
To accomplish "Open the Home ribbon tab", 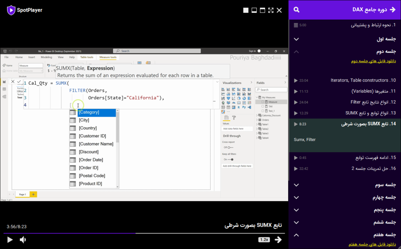I will pyautogui.click(x=19, y=57).
